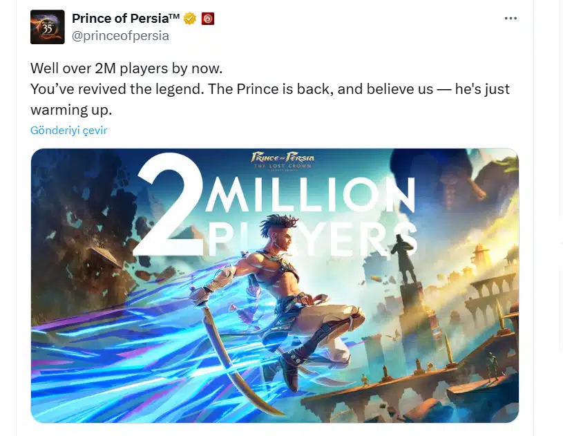Image resolution: width=563 pixels, height=436 pixels.
Task: Visit the @princeofpersia handle link
Action: 120,36
